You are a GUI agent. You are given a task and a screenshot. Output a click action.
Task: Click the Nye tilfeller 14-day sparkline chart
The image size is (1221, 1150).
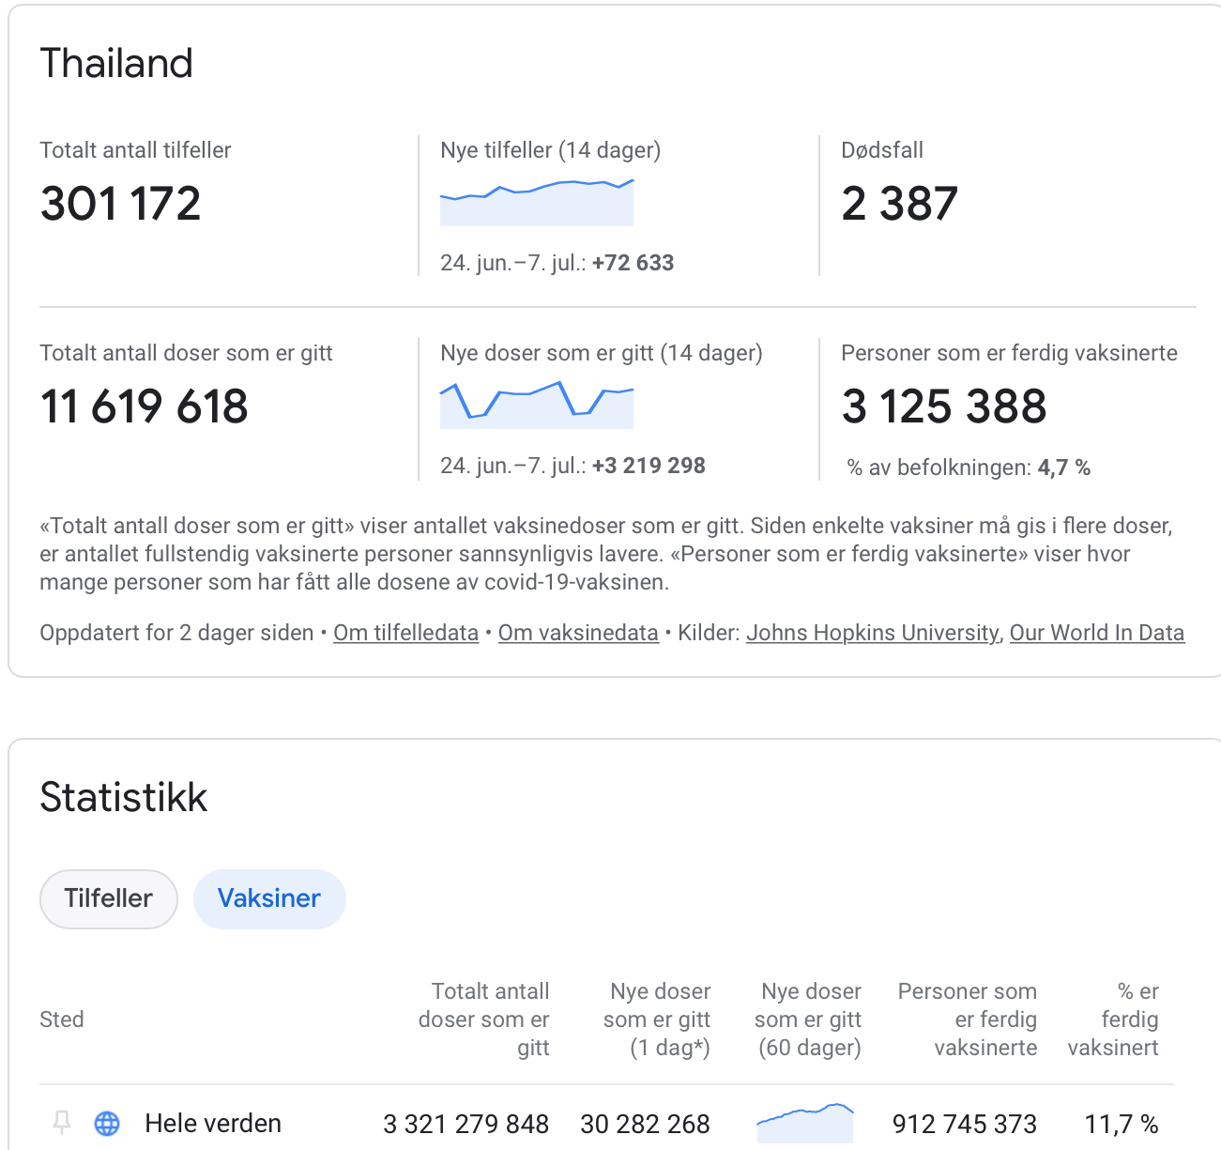(x=537, y=203)
